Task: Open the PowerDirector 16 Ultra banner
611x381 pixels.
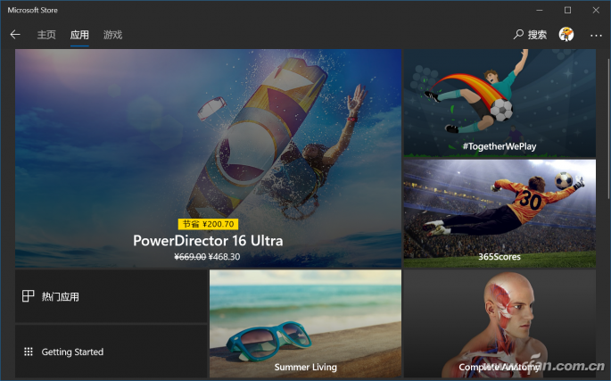Action: point(208,158)
